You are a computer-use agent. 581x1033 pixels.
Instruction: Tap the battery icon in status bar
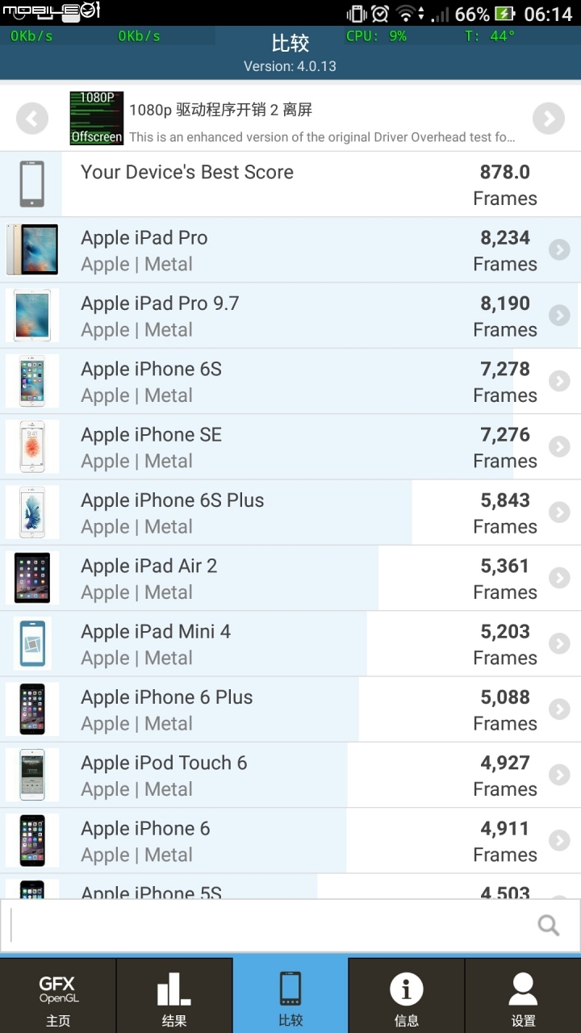pos(504,14)
